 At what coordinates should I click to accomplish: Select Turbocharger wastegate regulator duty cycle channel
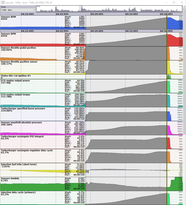tap(27, 151)
